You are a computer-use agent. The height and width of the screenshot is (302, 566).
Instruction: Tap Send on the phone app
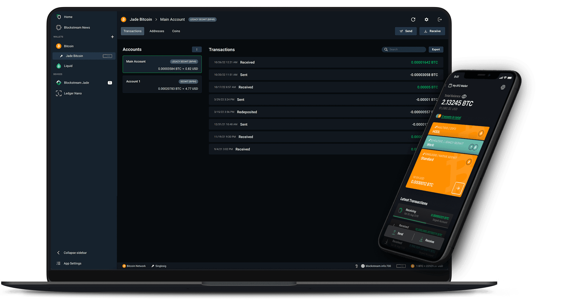(398, 233)
